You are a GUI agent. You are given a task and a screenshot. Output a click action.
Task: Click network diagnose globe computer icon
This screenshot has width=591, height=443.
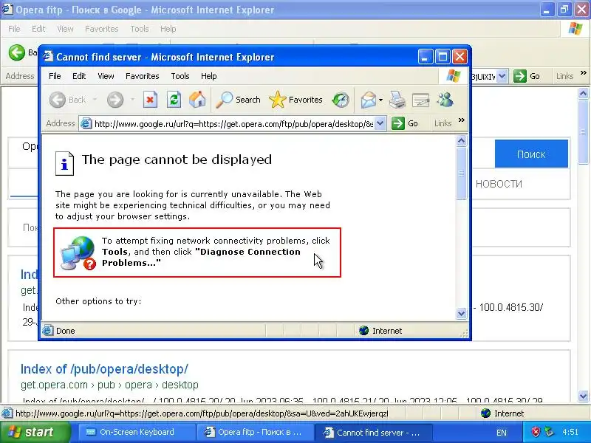click(78, 253)
